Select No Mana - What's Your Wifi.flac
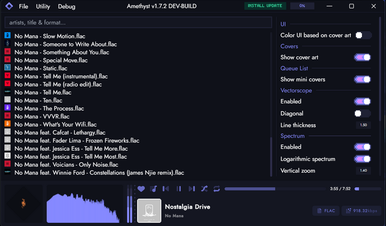This screenshot has height=226, width=386. tap(56, 125)
